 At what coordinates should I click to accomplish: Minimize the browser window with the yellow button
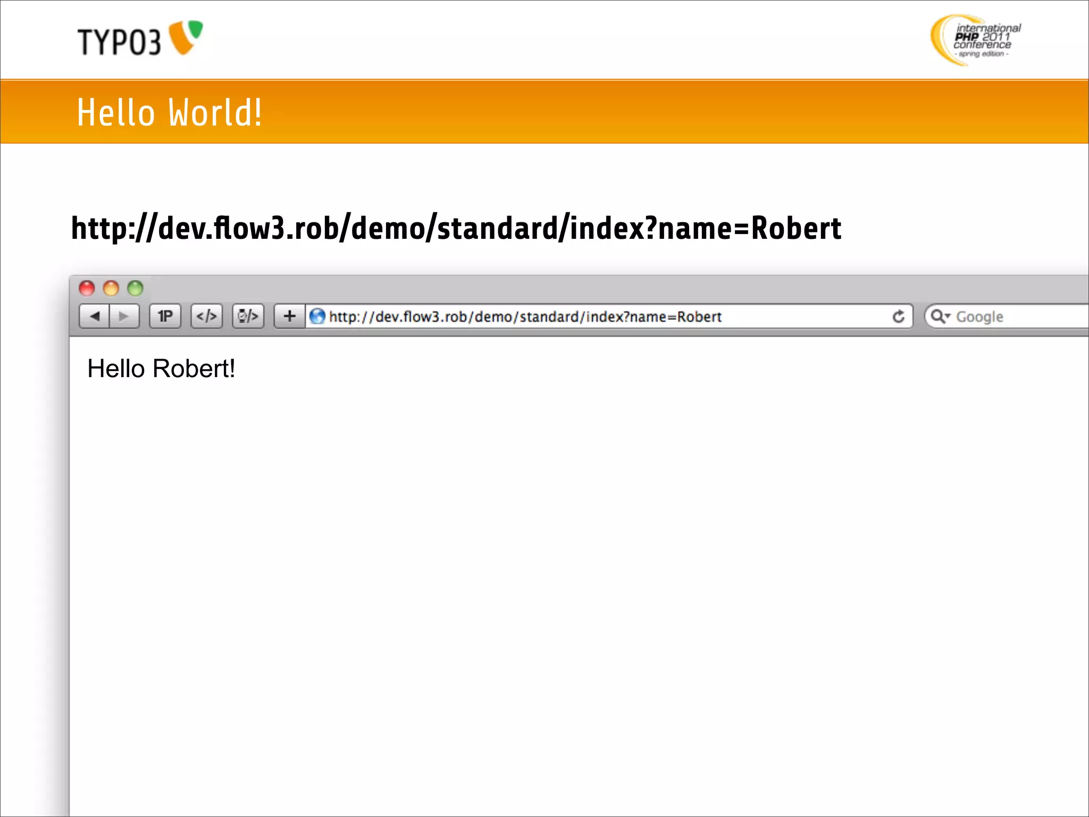(x=111, y=288)
